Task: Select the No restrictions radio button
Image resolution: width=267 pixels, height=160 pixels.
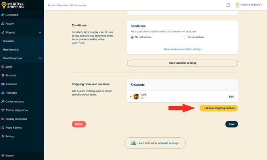Action: coord(132,37)
